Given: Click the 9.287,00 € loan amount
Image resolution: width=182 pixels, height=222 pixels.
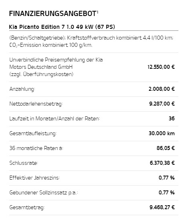Looking at the screenshot, I should click(162, 104).
